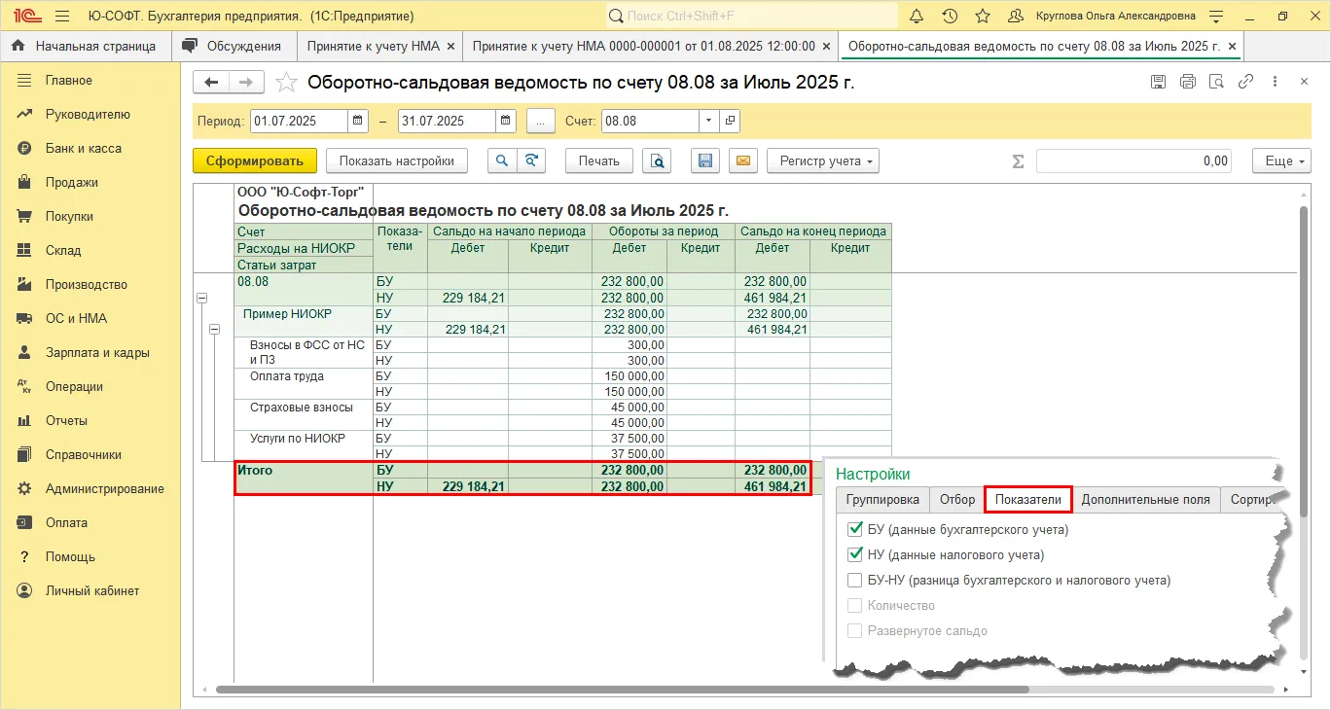Image resolution: width=1331 pixels, height=710 pixels.
Task: Click the report vertical scrollbar
Action: [x=1304, y=360]
